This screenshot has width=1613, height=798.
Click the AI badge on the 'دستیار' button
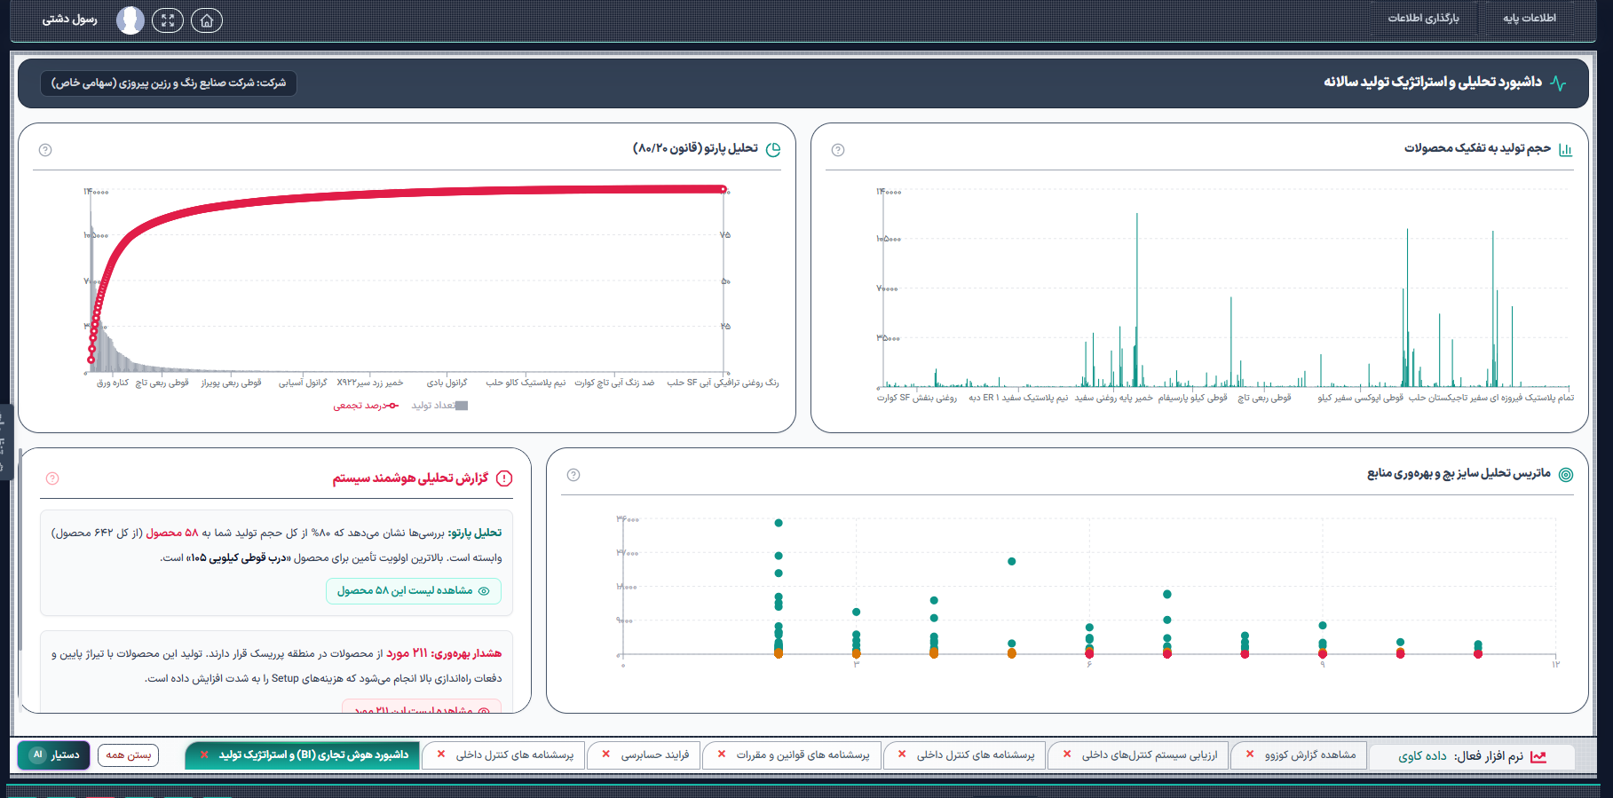coord(37,755)
